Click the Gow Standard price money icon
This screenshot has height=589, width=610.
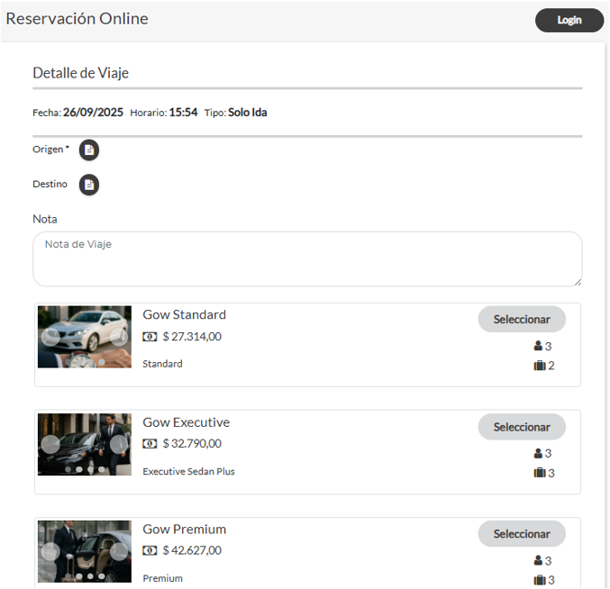(x=150, y=337)
